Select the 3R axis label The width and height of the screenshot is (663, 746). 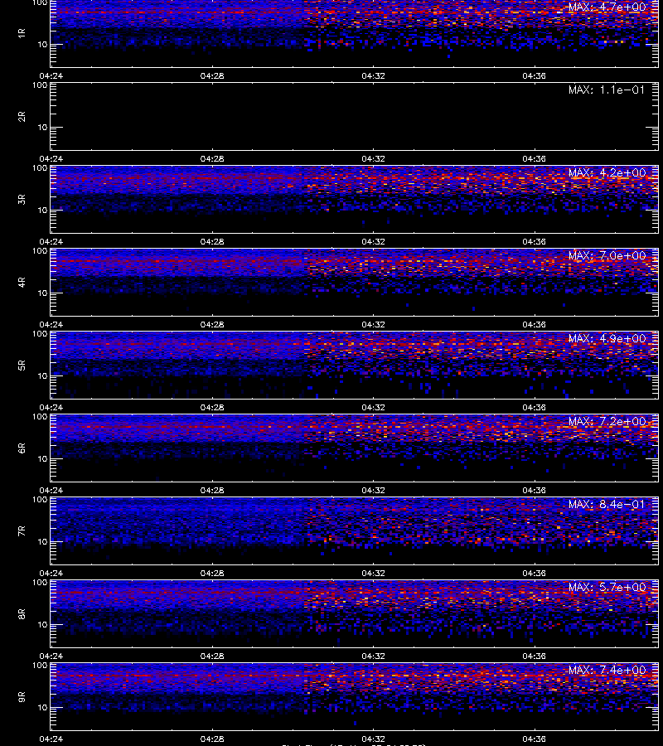(22, 199)
